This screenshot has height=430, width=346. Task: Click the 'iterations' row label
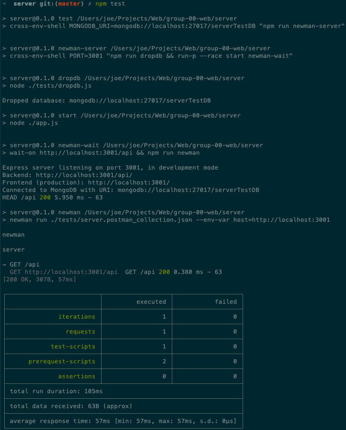tap(77, 317)
